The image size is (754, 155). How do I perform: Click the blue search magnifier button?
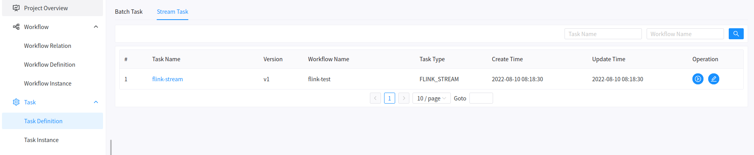[x=736, y=34]
